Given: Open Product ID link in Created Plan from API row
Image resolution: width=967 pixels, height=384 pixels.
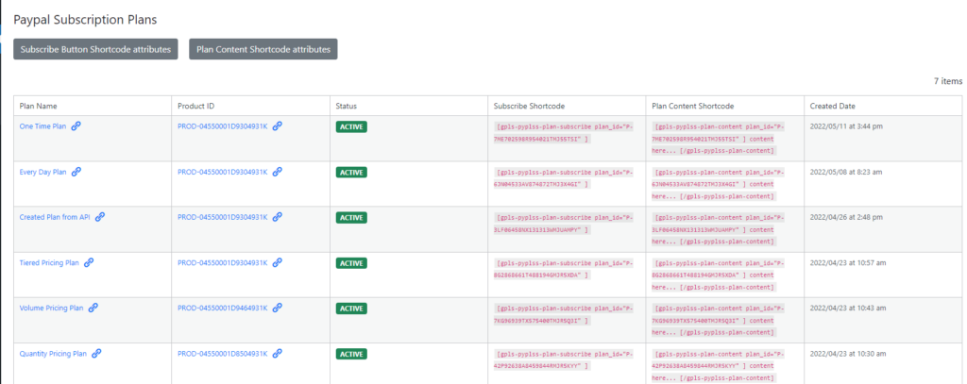Looking at the screenshot, I should point(223,217).
